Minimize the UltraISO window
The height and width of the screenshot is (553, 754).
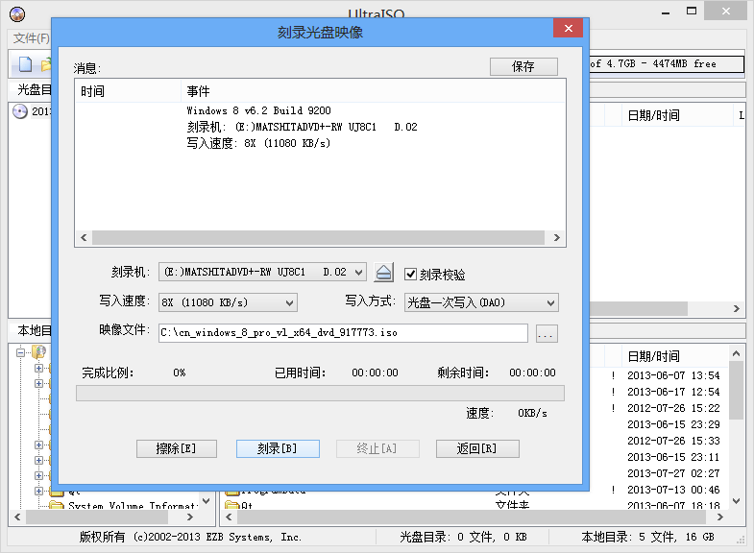pos(666,13)
